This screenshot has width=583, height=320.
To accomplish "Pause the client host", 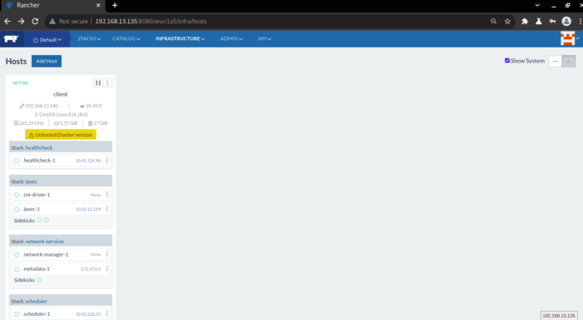I will pos(97,83).
